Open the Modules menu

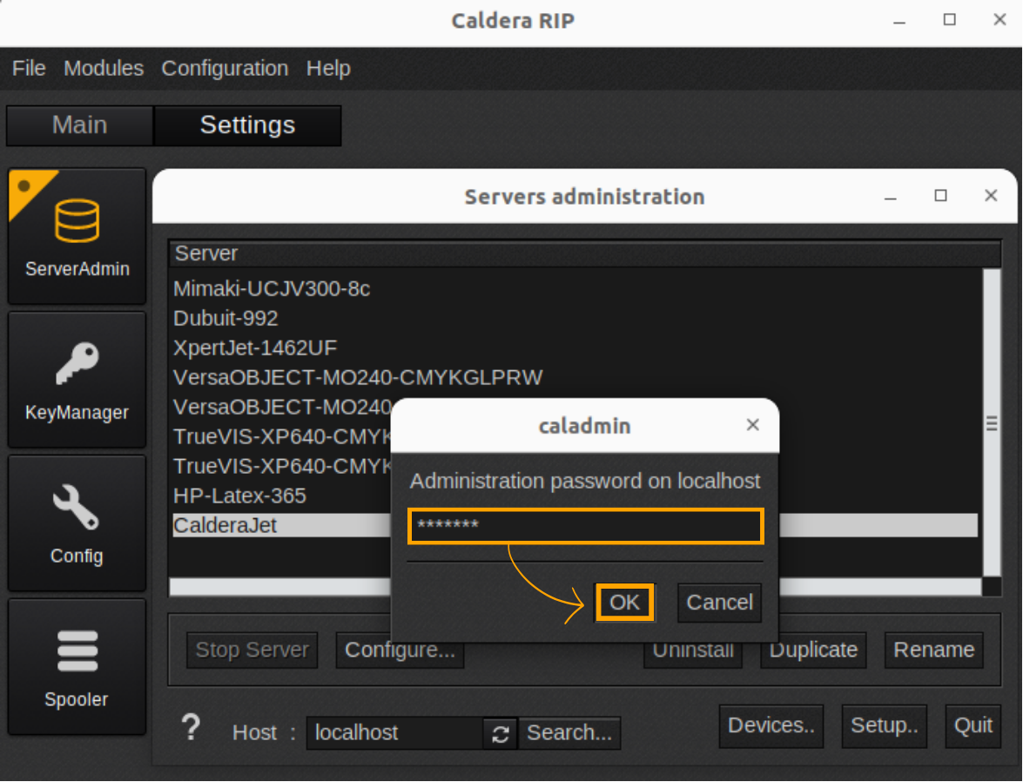click(x=104, y=68)
